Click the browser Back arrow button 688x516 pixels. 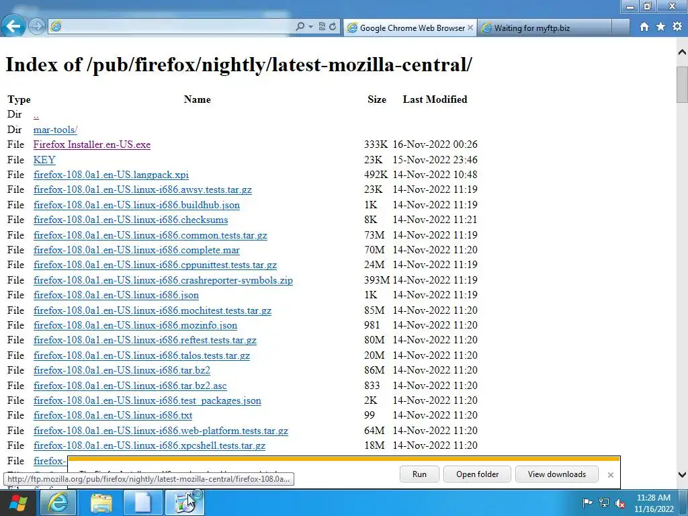[13, 26]
